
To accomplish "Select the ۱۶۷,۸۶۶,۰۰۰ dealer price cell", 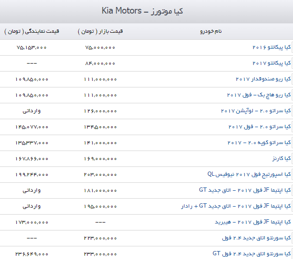I will point(32,159).
